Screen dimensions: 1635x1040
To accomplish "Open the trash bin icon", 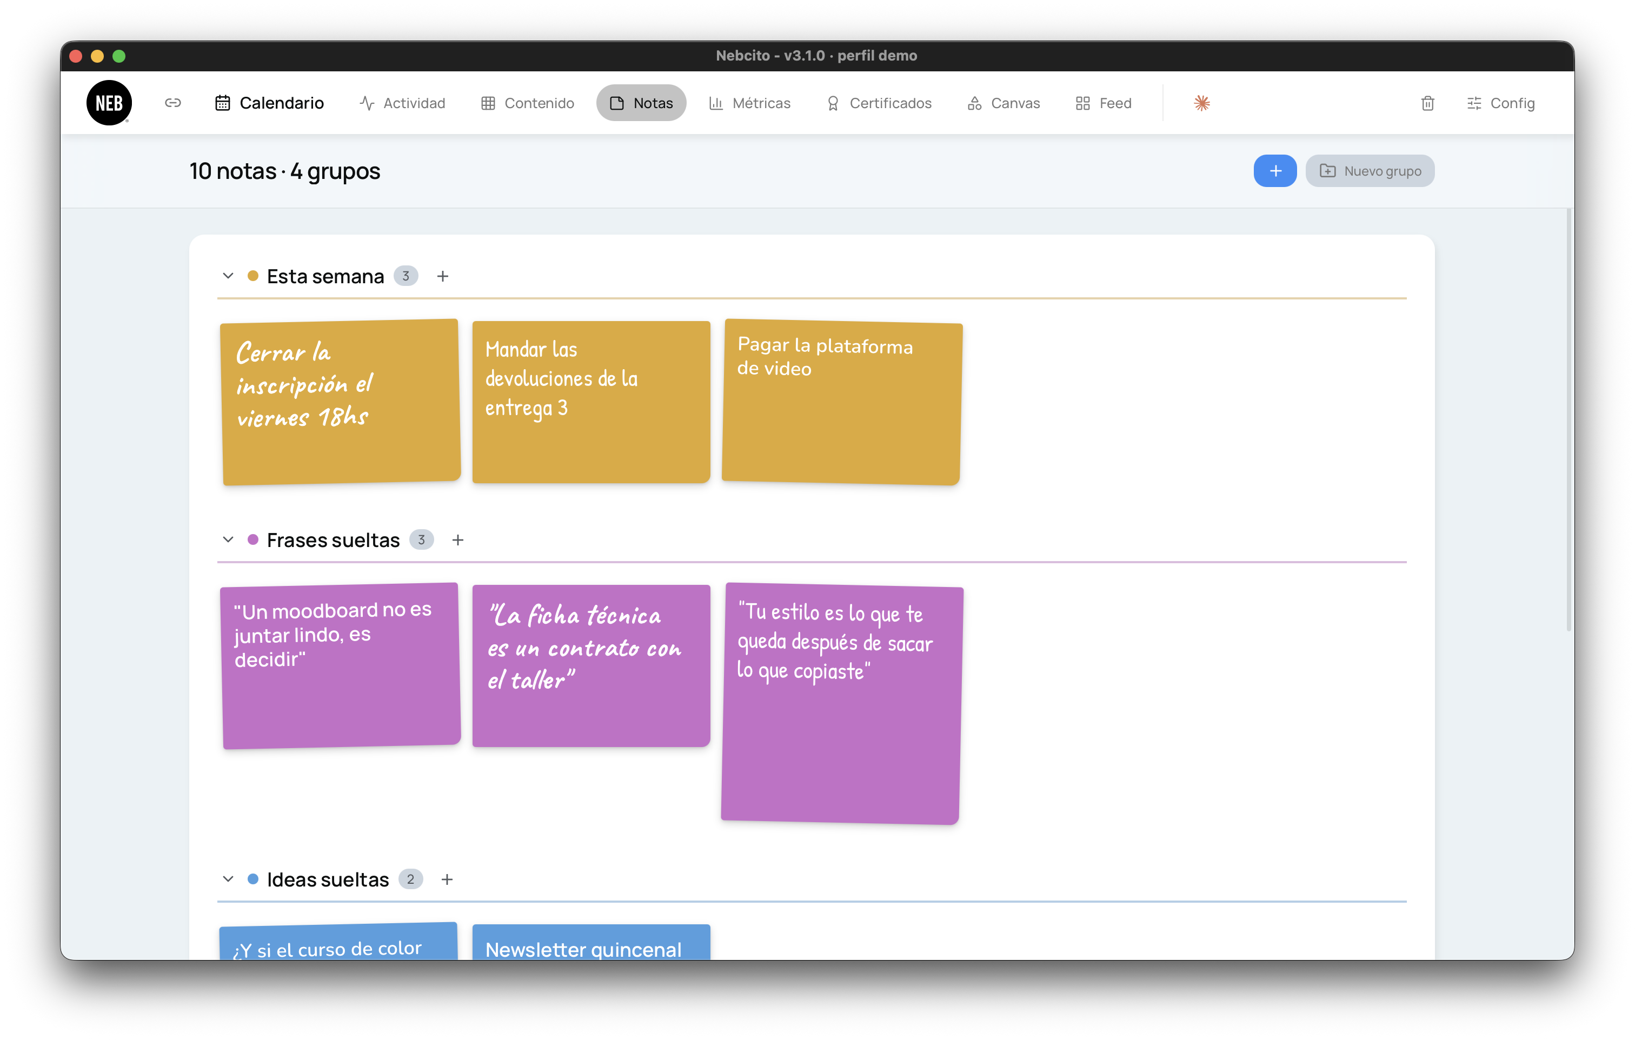I will point(1427,103).
